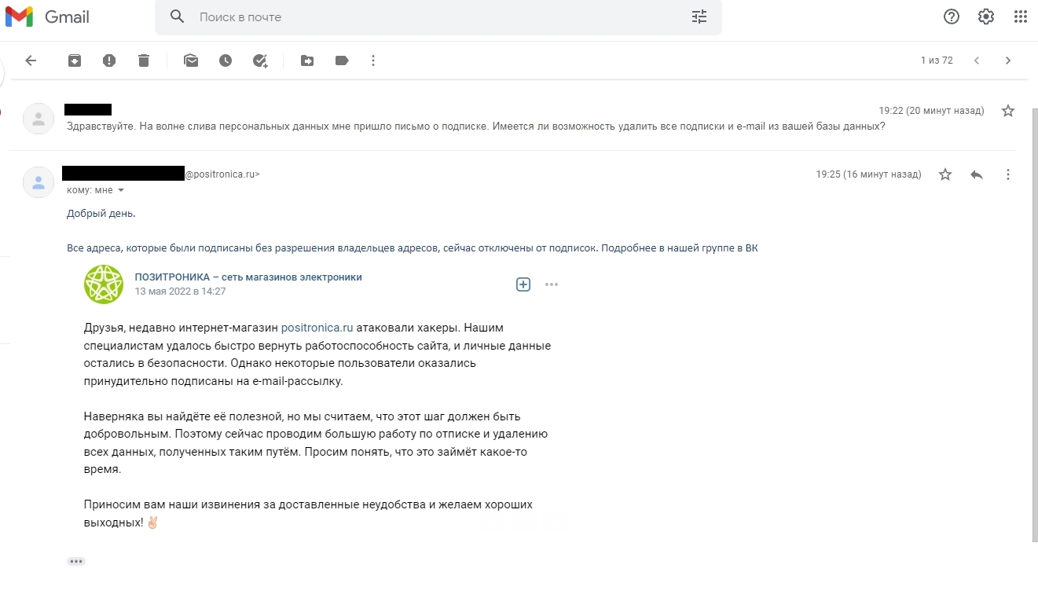Star the 19:25 reply message
The height and width of the screenshot is (594, 1038).
[945, 174]
